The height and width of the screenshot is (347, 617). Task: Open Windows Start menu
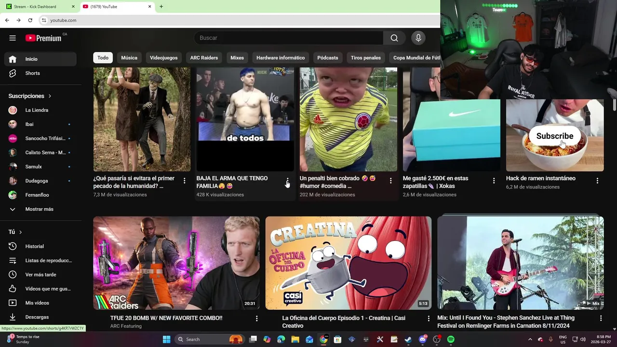166,339
